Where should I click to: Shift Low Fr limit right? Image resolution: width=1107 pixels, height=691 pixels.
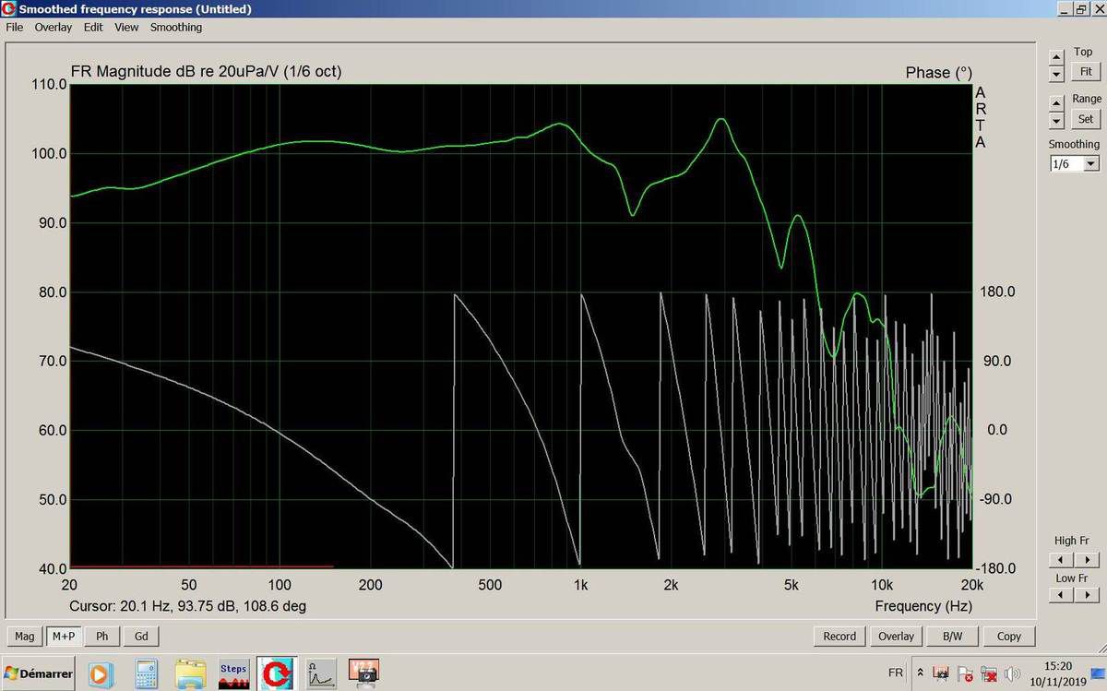click(x=1088, y=595)
